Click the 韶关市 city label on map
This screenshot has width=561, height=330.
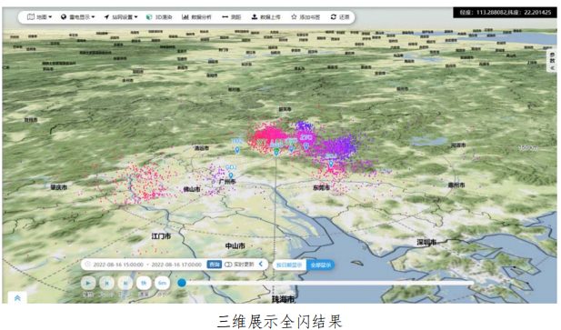[x=285, y=109]
